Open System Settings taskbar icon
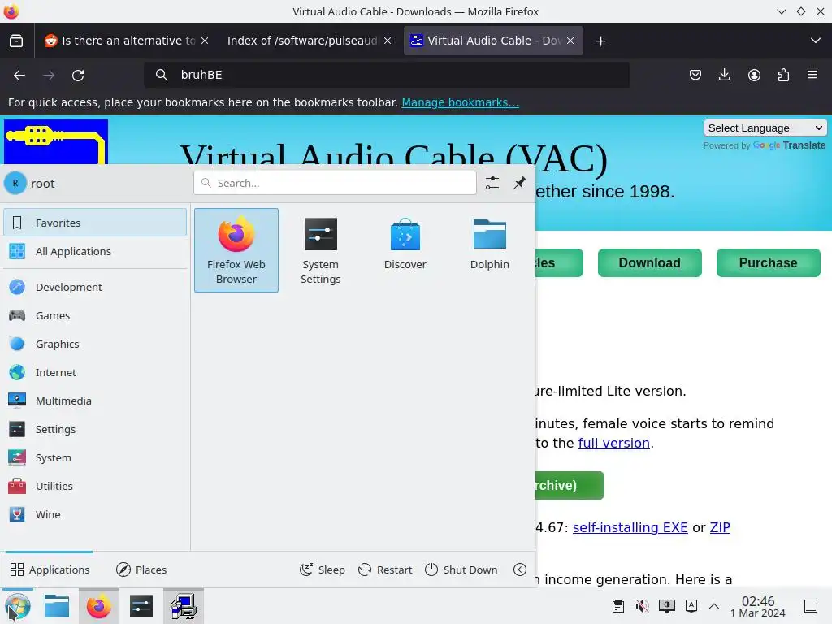Image resolution: width=832 pixels, height=624 pixels. [141, 606]
